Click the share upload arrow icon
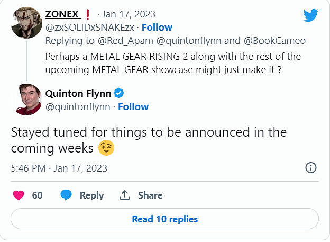This screenshot has height=242, width=330. point(125,195)
